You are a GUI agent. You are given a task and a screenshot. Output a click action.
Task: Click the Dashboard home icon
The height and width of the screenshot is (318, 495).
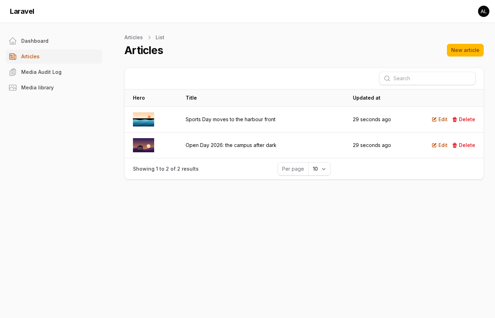13,41
